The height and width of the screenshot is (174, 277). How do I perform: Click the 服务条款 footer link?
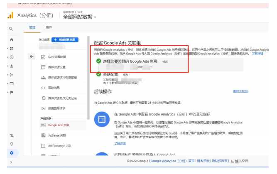203,161
